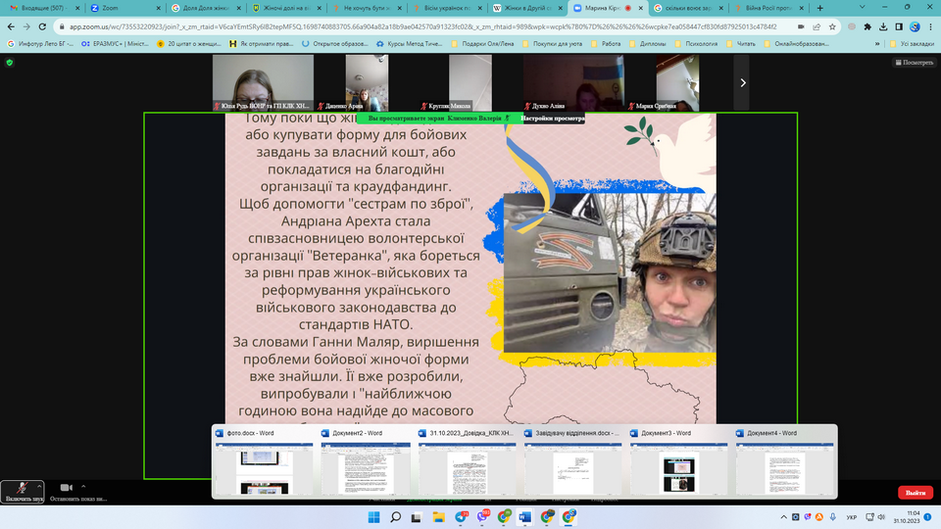This screenshot has width=941, height=529.
Task: Open the Документ2 Word window preview
Action: click(x=369, y=468)
